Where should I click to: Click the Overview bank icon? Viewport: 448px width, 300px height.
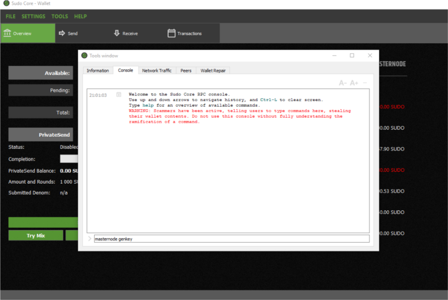(7, 33)
